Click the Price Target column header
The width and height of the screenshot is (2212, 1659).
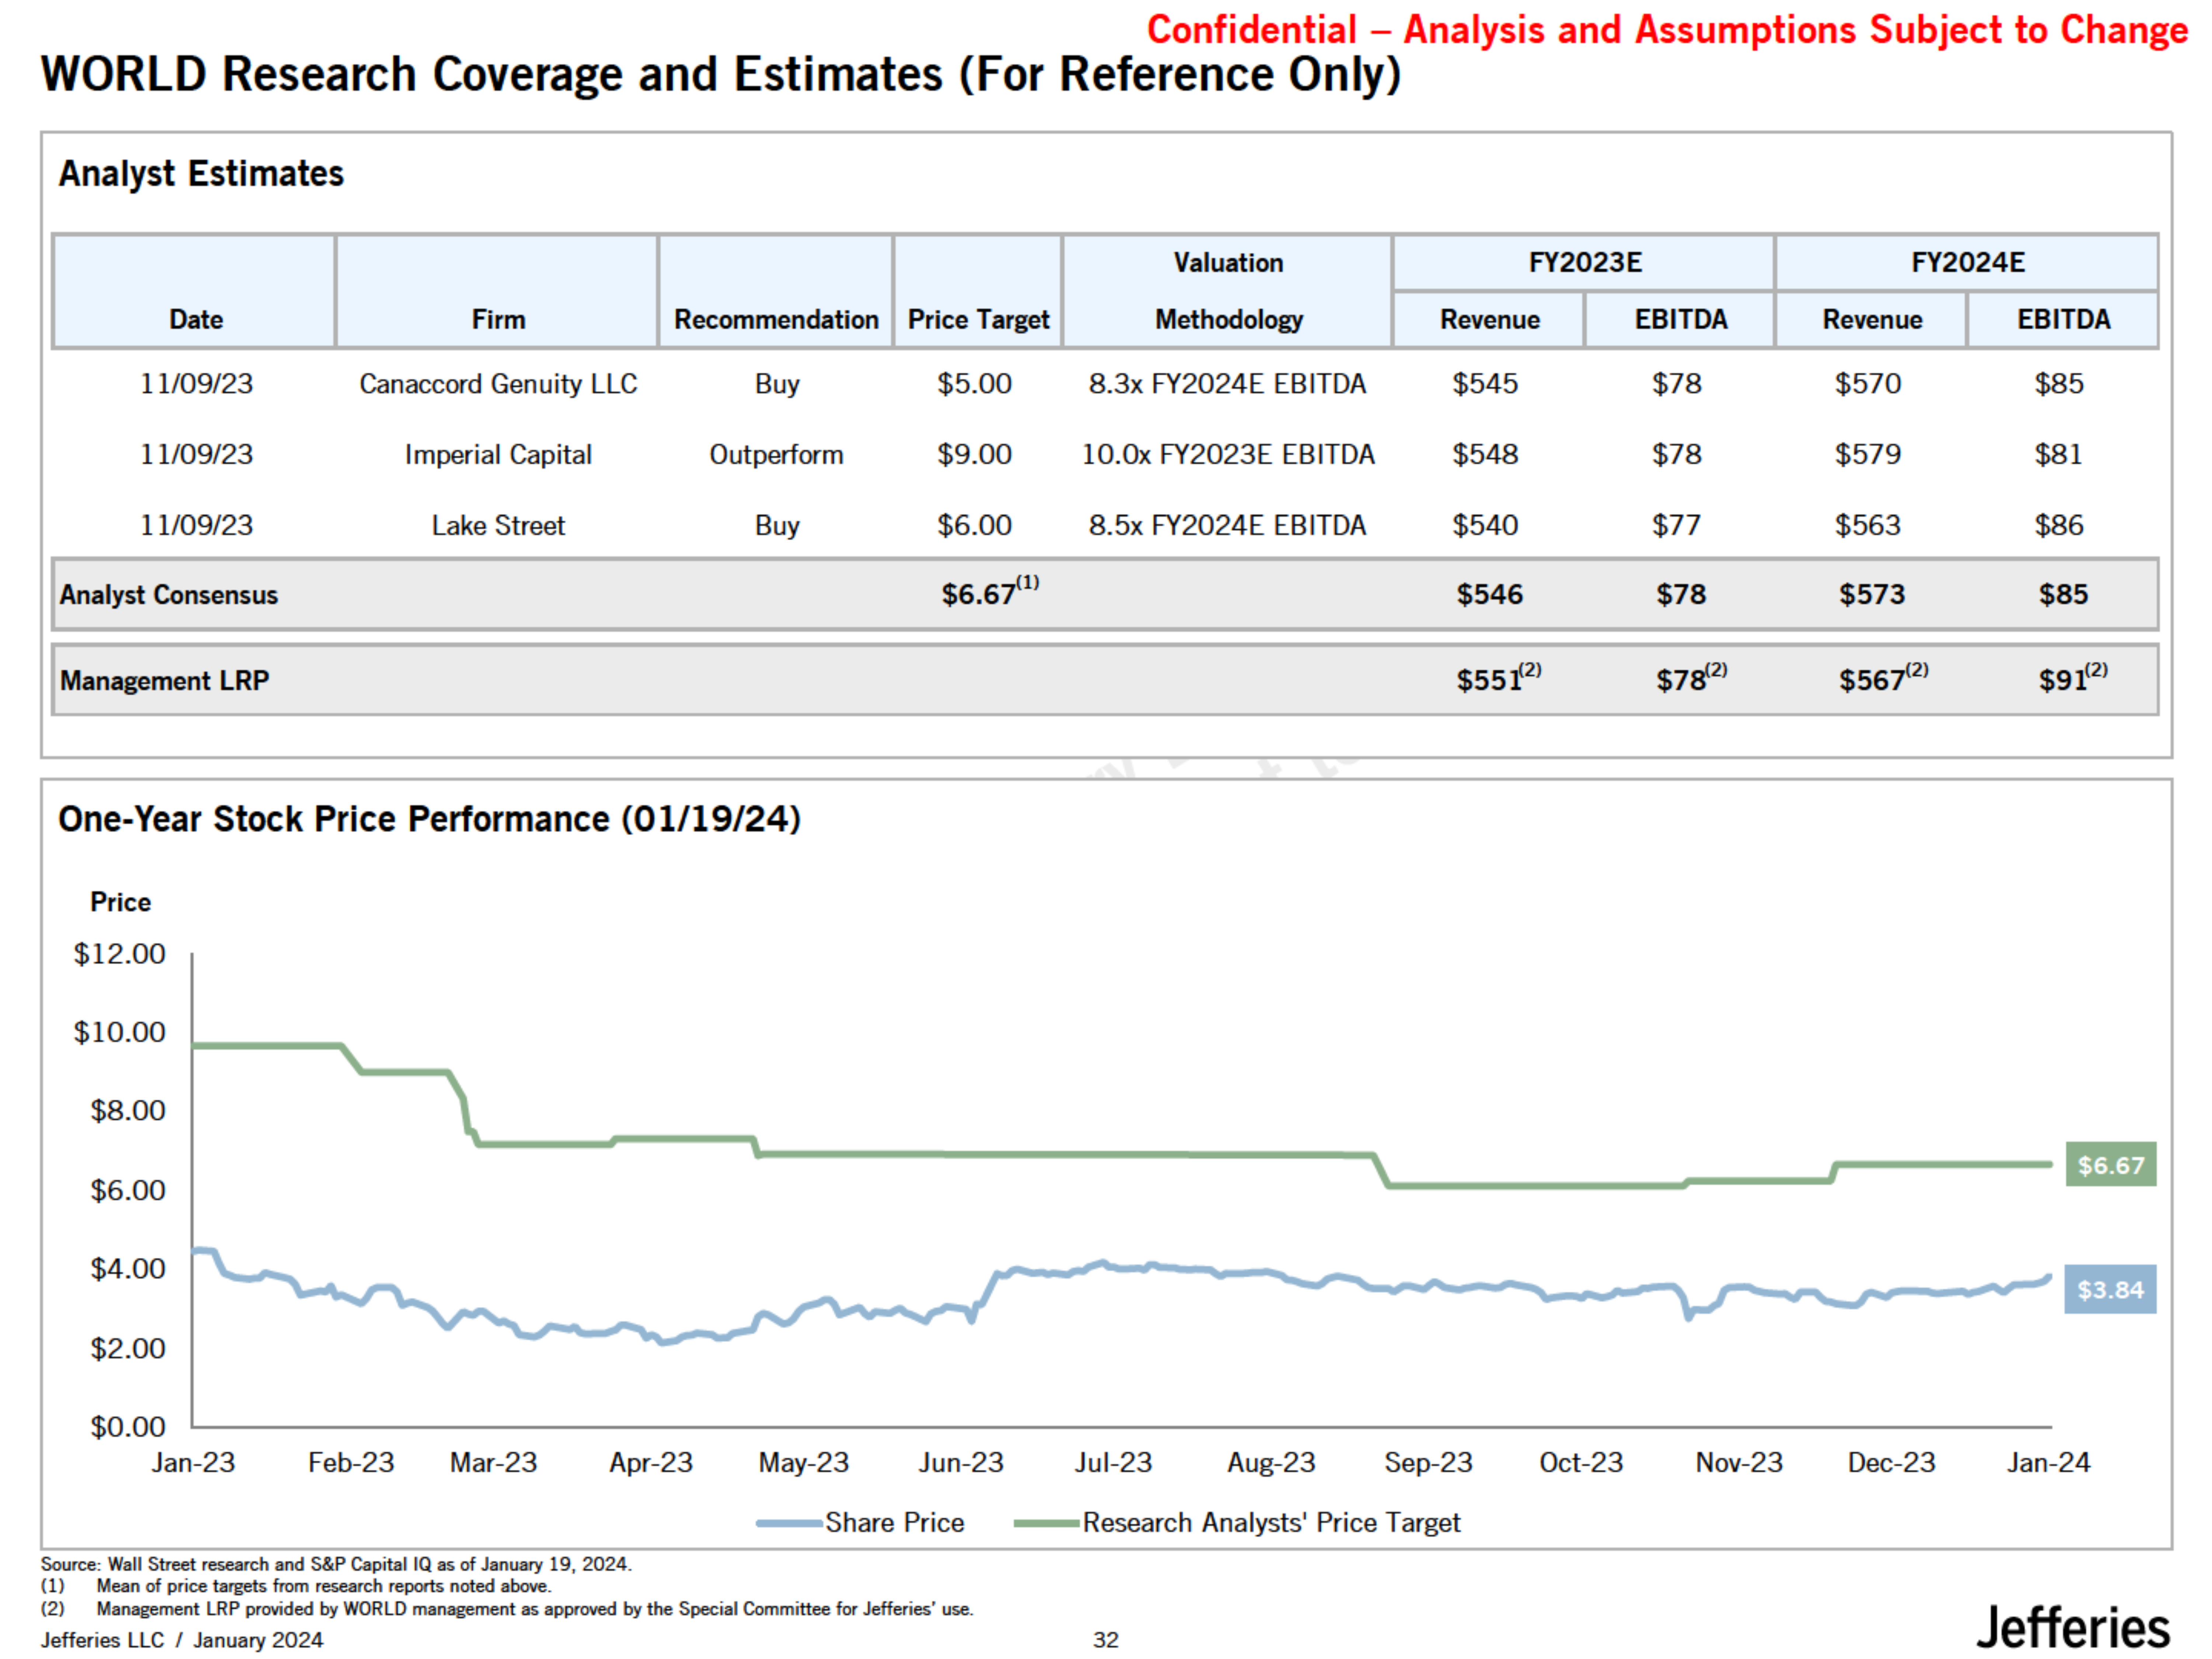[x=978, y=319]
